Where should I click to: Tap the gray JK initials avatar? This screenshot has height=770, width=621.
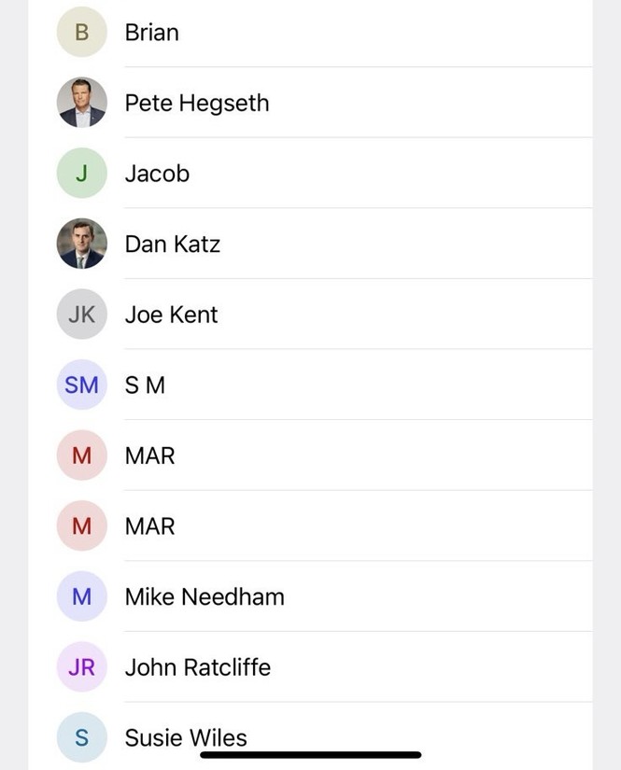pos(81,315)
